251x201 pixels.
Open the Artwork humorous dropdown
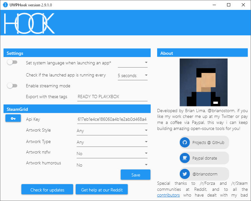[x=112, y=165]
